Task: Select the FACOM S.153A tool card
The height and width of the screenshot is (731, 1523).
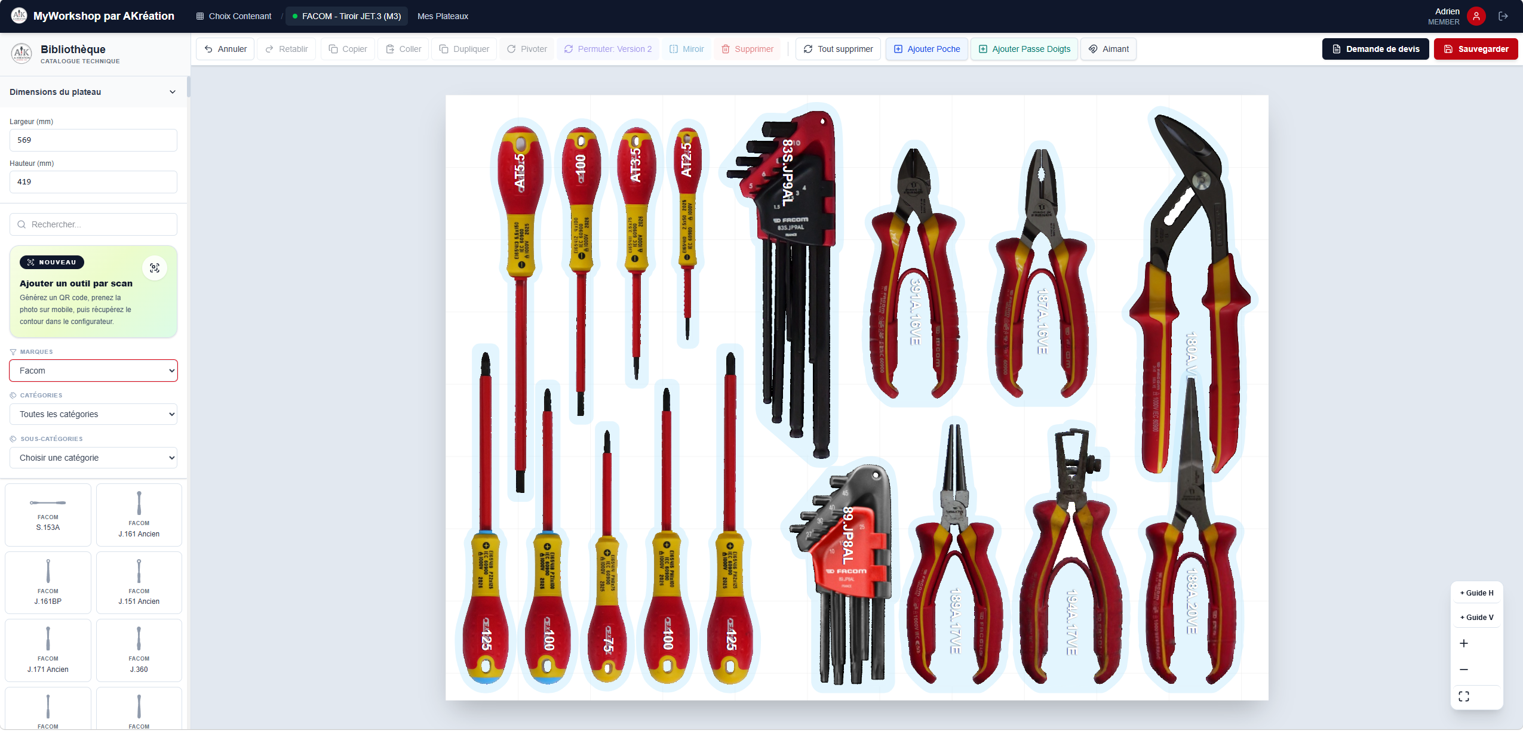Action: [x=48, y=515]
